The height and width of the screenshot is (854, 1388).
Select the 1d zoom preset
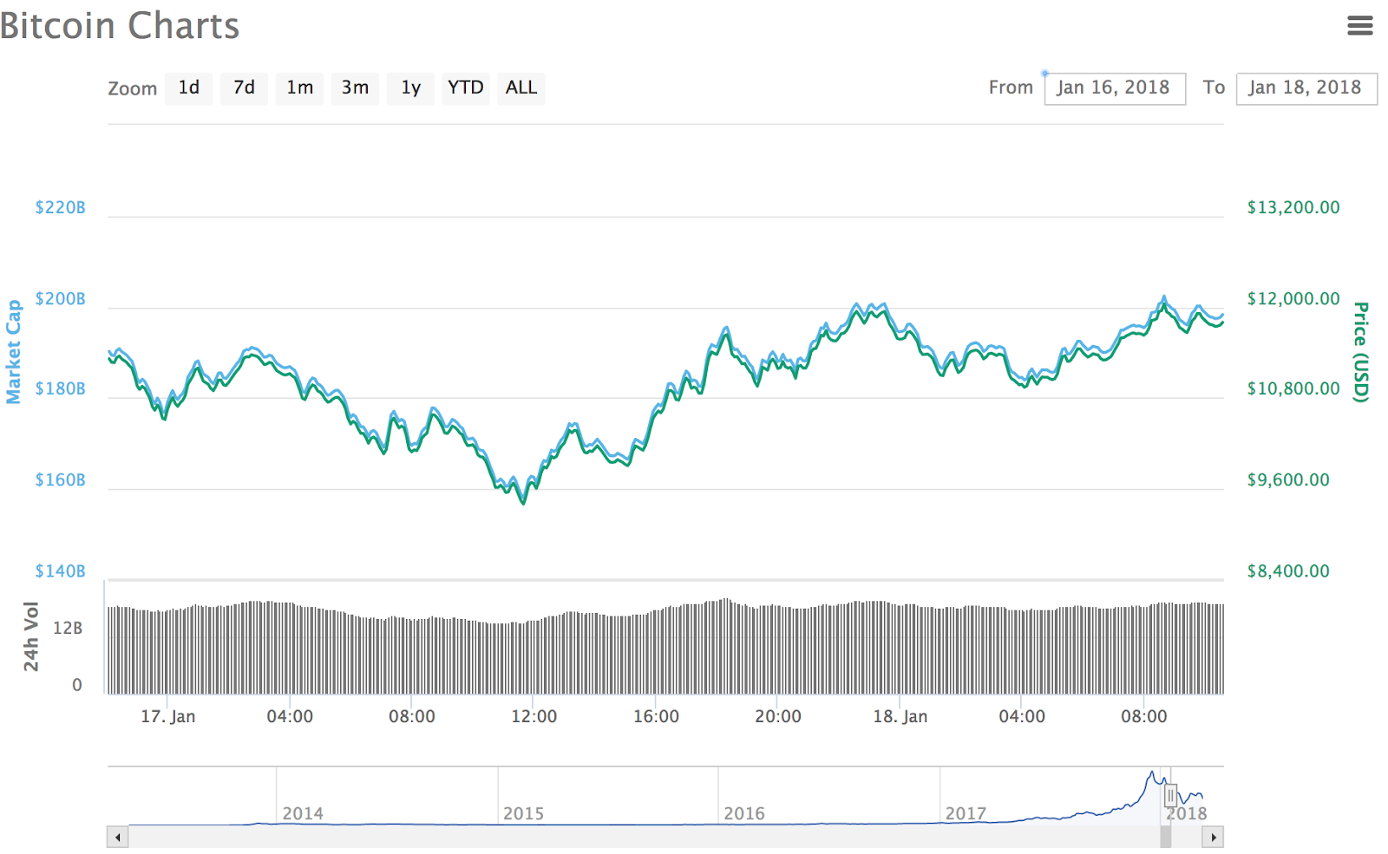pos(188,88)
